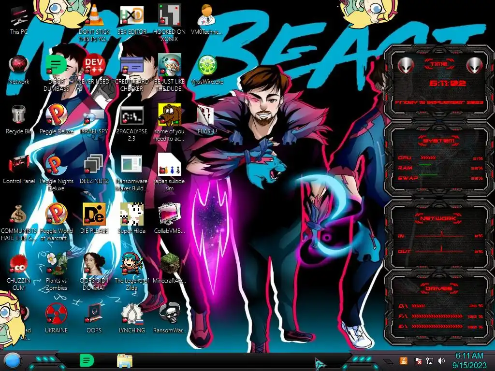
Task: Click the CPU usage bar in the gadget
Action: point(428,158)
